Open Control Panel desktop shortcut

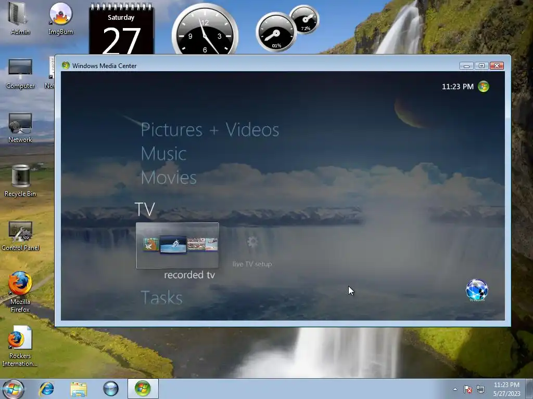tap(20, 235)
